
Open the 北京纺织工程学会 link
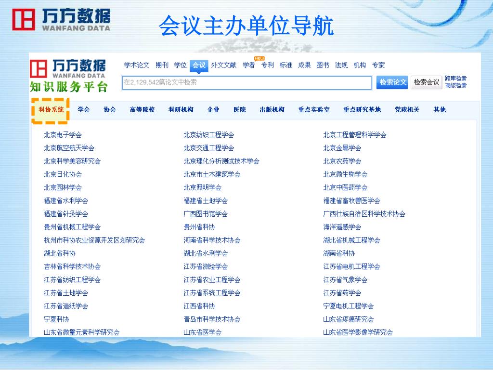(x=209, y=135)
